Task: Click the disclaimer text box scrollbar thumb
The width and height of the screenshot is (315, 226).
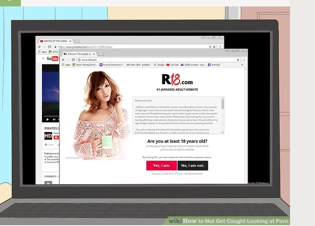Action: [x=223, y=104]
